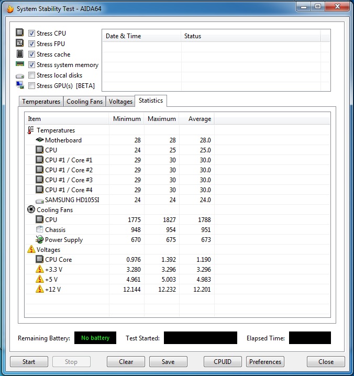Screen dimensions: 354x376
Task: Click the Status column header in log
Action: click(x=251, y=36)
